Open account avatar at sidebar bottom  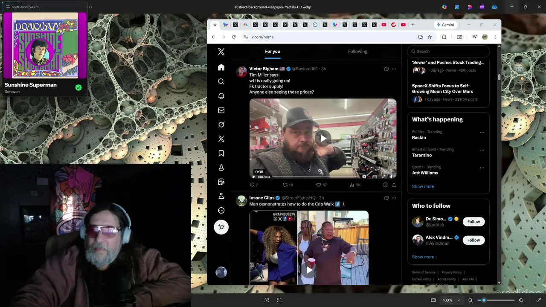click(x=221, y=272)
